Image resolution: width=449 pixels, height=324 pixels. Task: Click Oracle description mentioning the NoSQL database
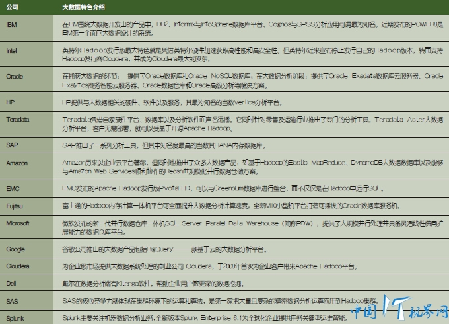[x=252, y=81]
